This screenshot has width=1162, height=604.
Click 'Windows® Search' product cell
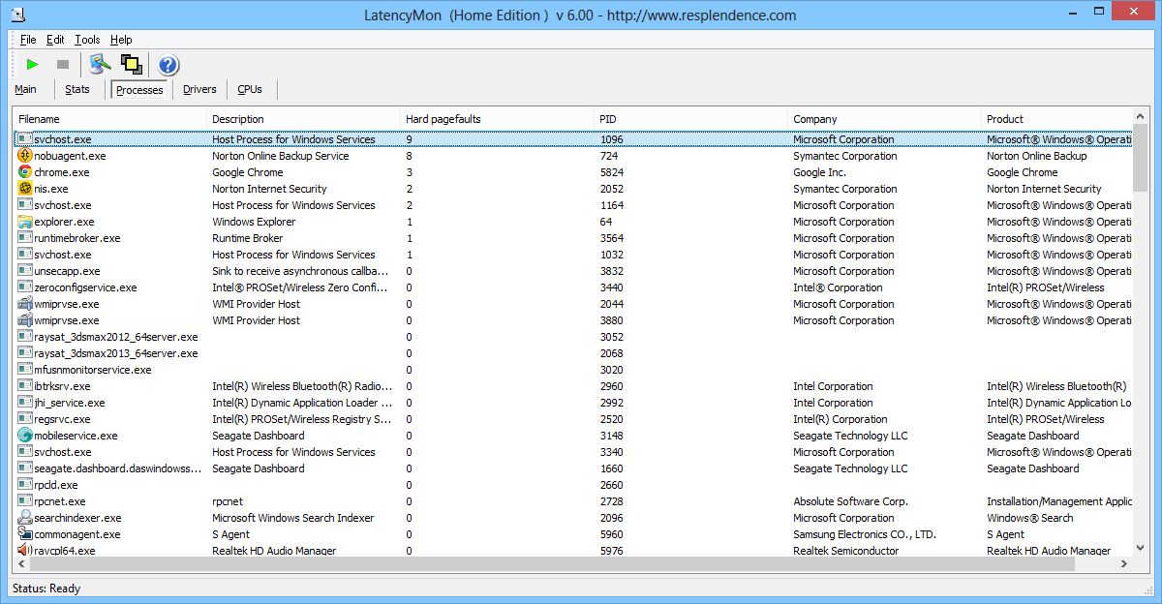[x=1030, y=518]
